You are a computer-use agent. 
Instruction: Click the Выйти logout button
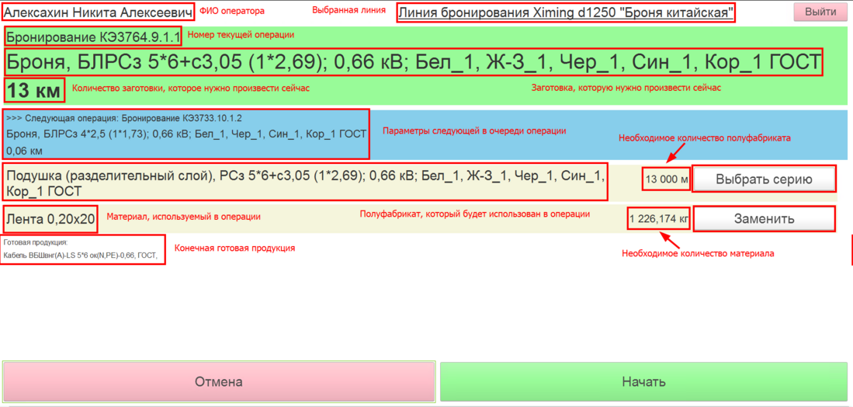point(821,12)
